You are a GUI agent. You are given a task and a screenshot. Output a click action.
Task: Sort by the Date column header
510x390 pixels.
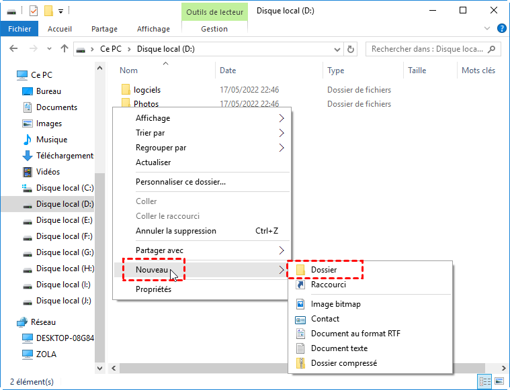point(228,70)
